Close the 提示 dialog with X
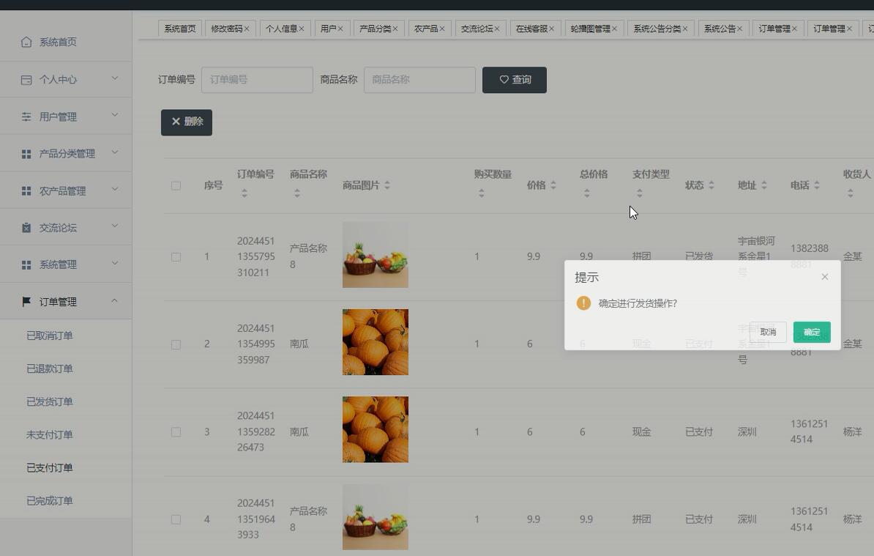Viewport: 874px width, 556px height. coord(824,277)
